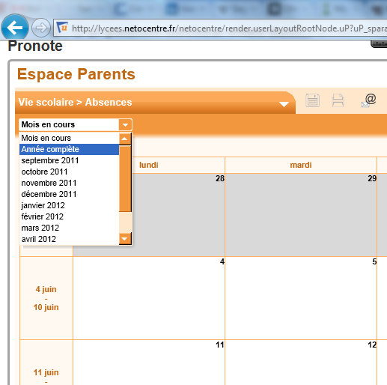Click the 4 juin - 10 juin week label

[46, 298]
